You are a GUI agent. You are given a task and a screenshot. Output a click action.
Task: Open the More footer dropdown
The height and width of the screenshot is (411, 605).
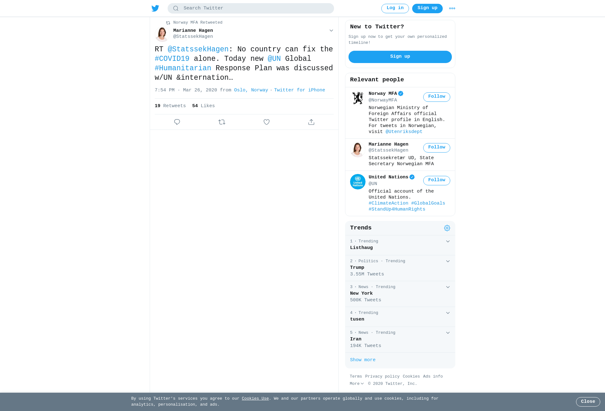pyautogui.click(x=357, y=384)
